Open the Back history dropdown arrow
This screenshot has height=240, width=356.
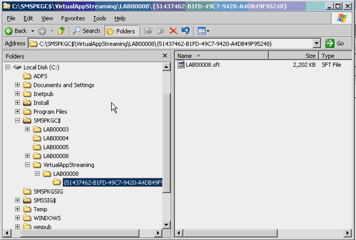32,31
